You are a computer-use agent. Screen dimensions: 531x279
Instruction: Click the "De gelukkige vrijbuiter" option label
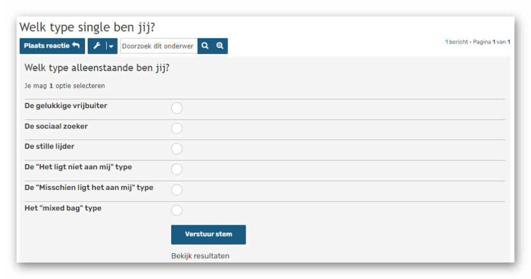pos(66,106)
